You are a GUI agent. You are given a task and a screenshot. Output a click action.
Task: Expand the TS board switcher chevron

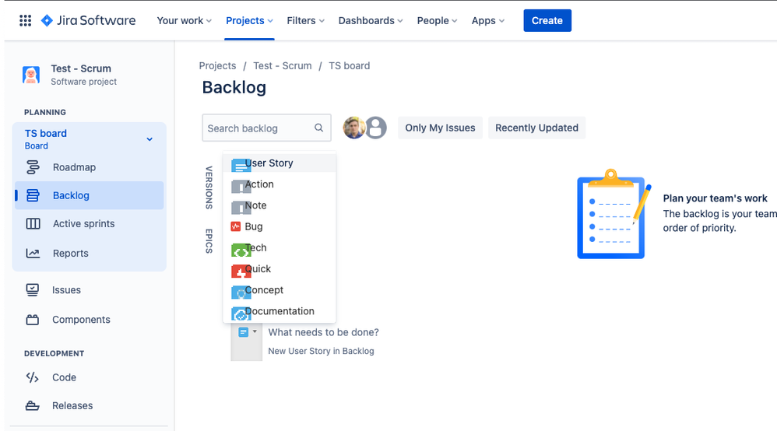pos(149,139)
